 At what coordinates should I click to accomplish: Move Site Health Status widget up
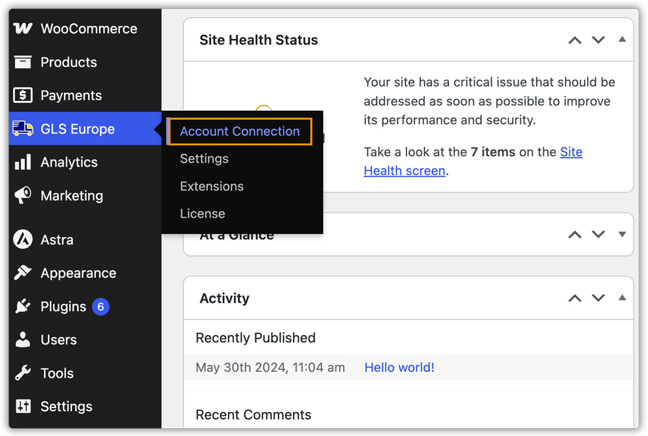(x=575, y=40)
